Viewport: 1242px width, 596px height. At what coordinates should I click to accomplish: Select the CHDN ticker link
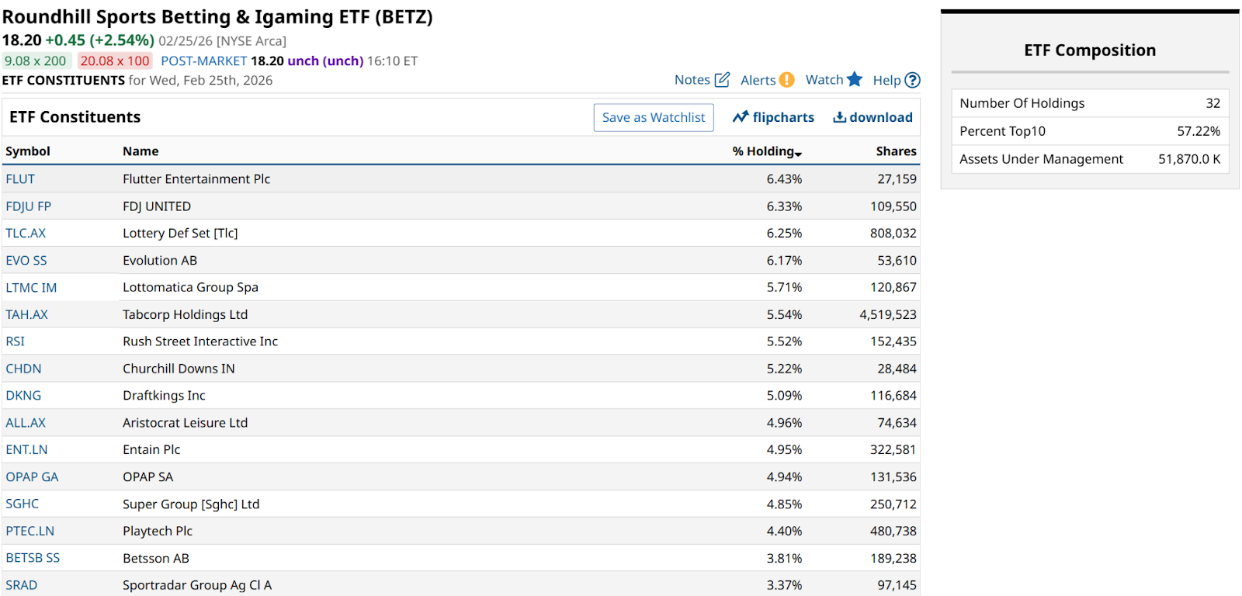point(23,369)
